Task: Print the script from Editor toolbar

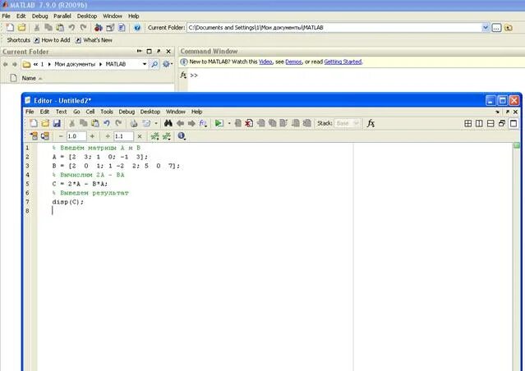Action: coord(134,123)
